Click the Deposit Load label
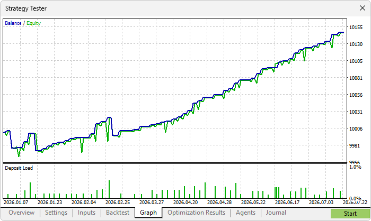Image resolution: width=371 pixels, height=221 pixels. coord(19,168)
